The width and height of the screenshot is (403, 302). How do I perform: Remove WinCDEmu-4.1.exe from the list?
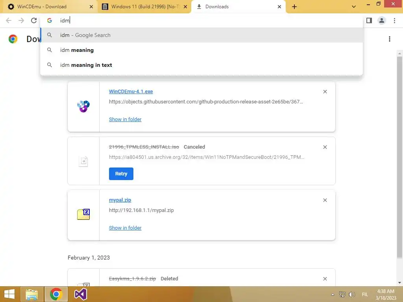pos(325,92)
